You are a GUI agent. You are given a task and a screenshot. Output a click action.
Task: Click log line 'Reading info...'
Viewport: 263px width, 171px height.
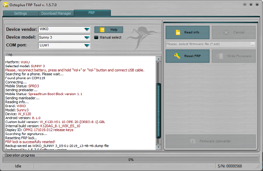17,102
